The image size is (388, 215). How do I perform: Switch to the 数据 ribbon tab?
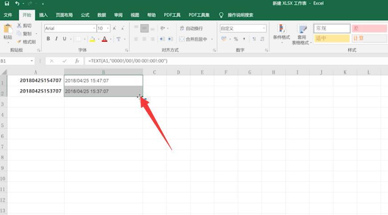coord(101,15)
